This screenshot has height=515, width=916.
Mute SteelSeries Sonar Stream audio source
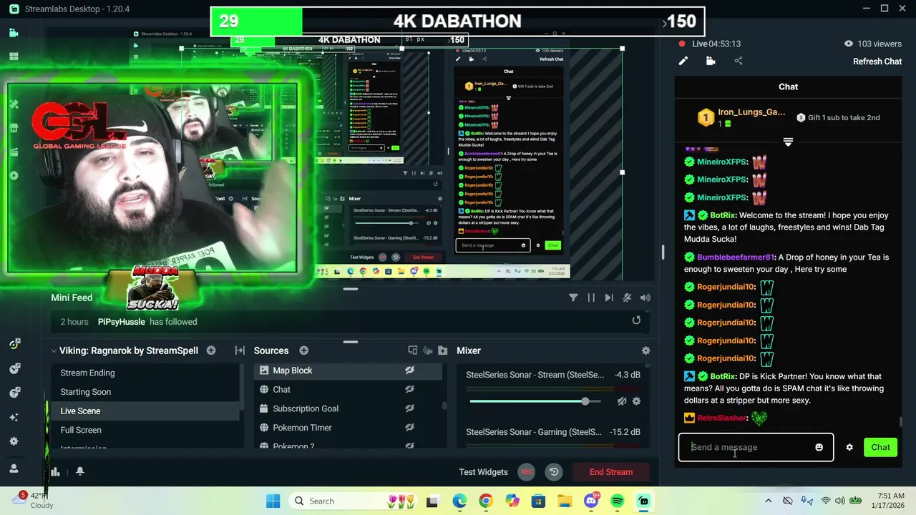pyautogui.click(x=622, y=401)
